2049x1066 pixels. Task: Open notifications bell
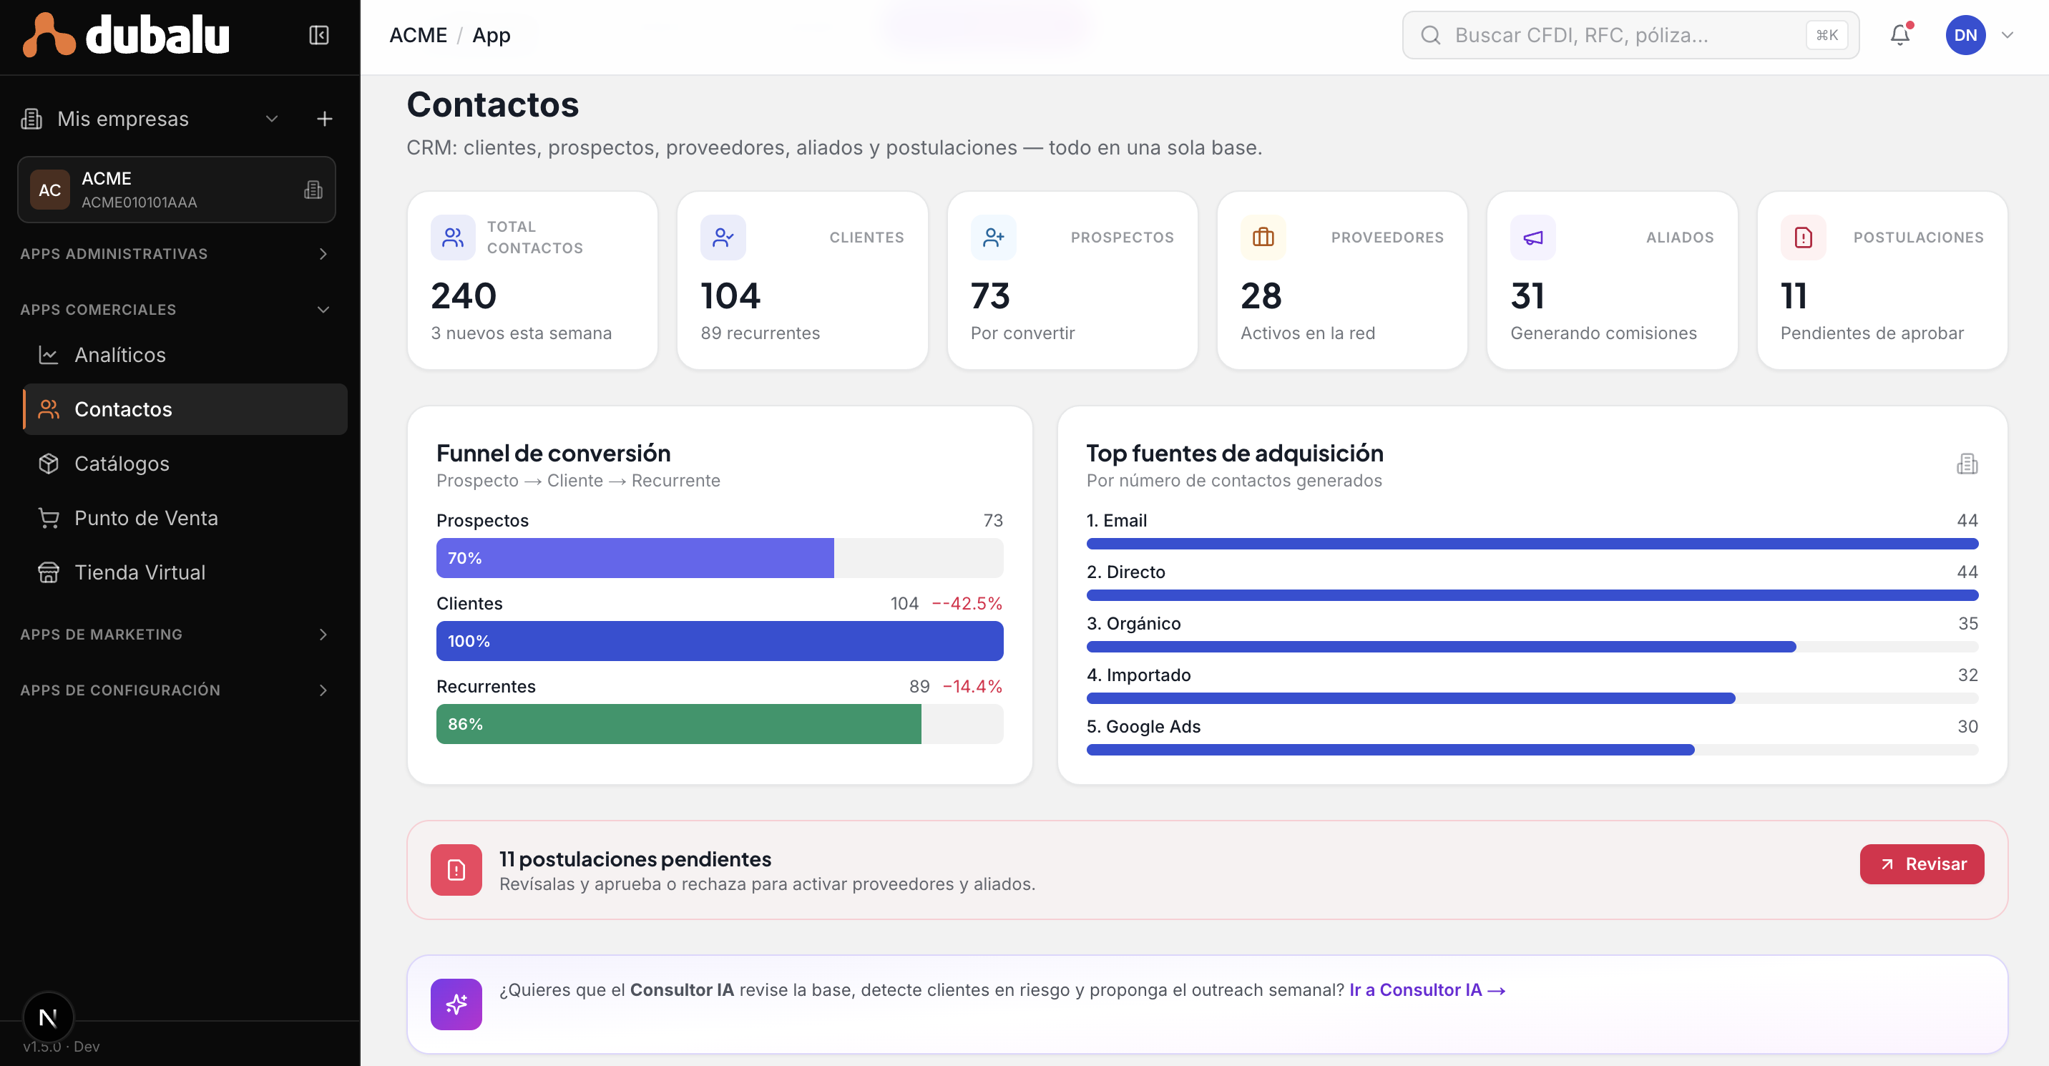pyautogui.click(x=1900, y=35)
